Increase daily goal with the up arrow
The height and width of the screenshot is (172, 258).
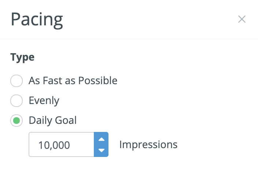click(x=102, y=140)
